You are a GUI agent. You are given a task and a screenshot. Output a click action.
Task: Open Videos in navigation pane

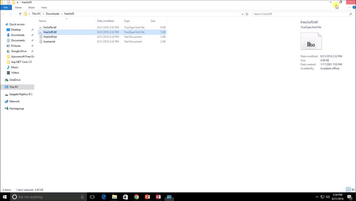pyautogui.click(x=15, y=73)
